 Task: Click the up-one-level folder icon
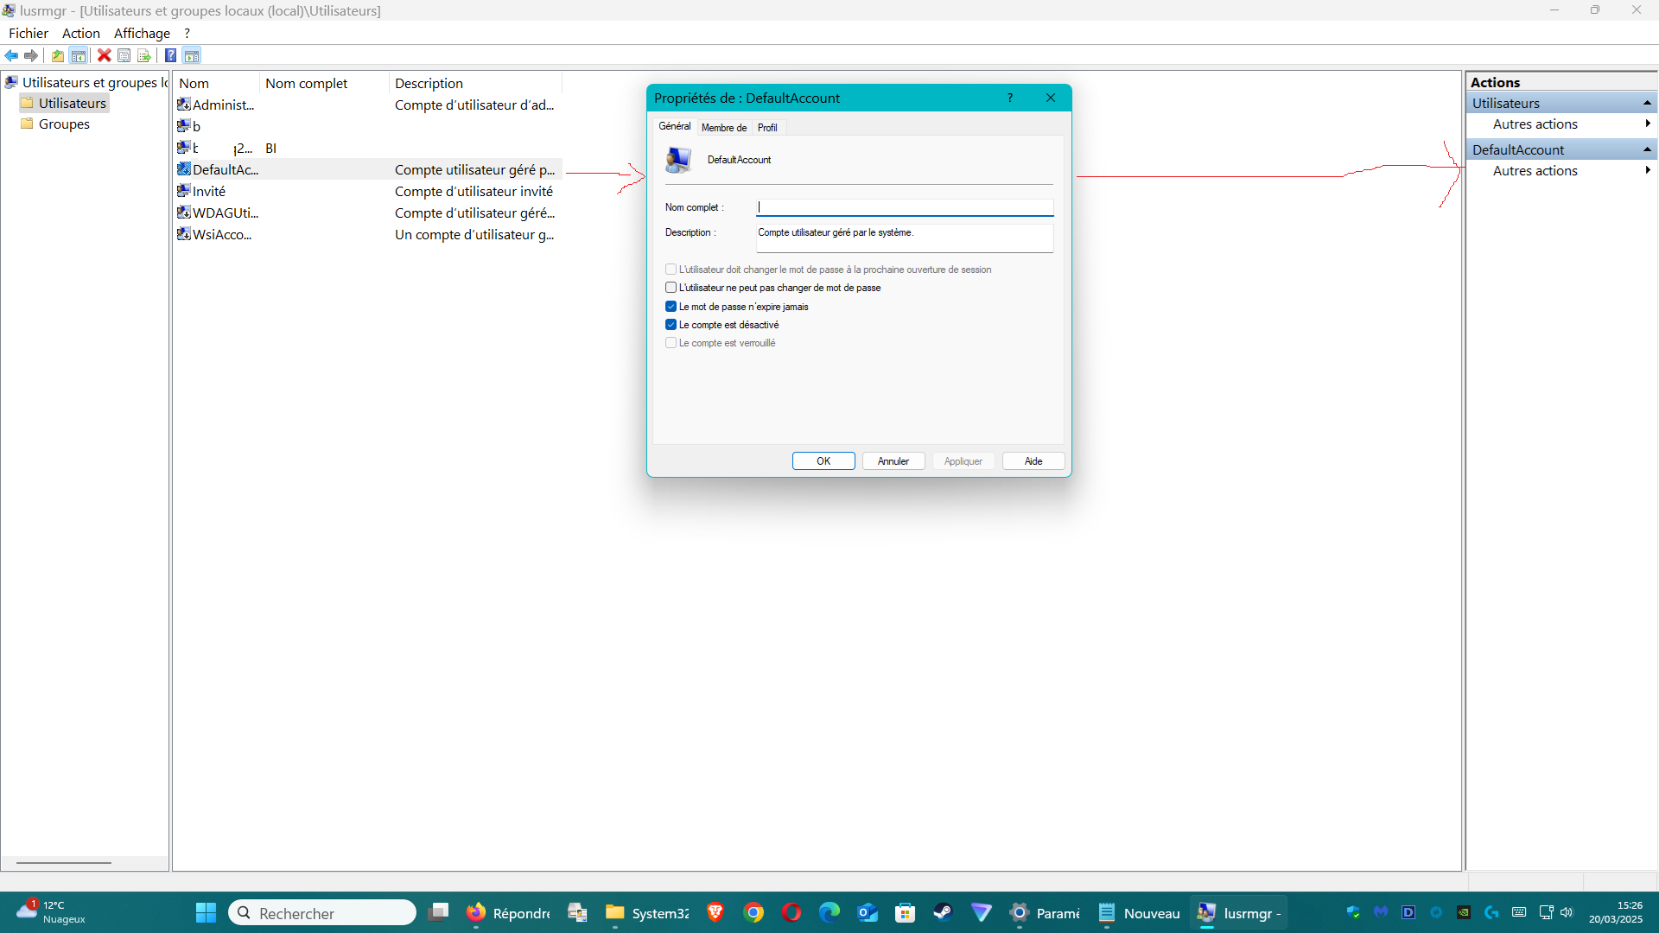pyautogui.click(x=57, y=56)
